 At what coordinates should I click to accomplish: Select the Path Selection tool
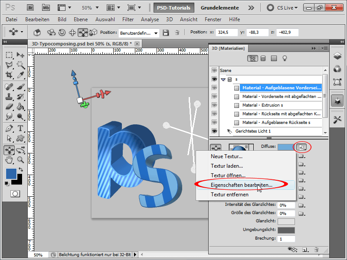point(9,138)
